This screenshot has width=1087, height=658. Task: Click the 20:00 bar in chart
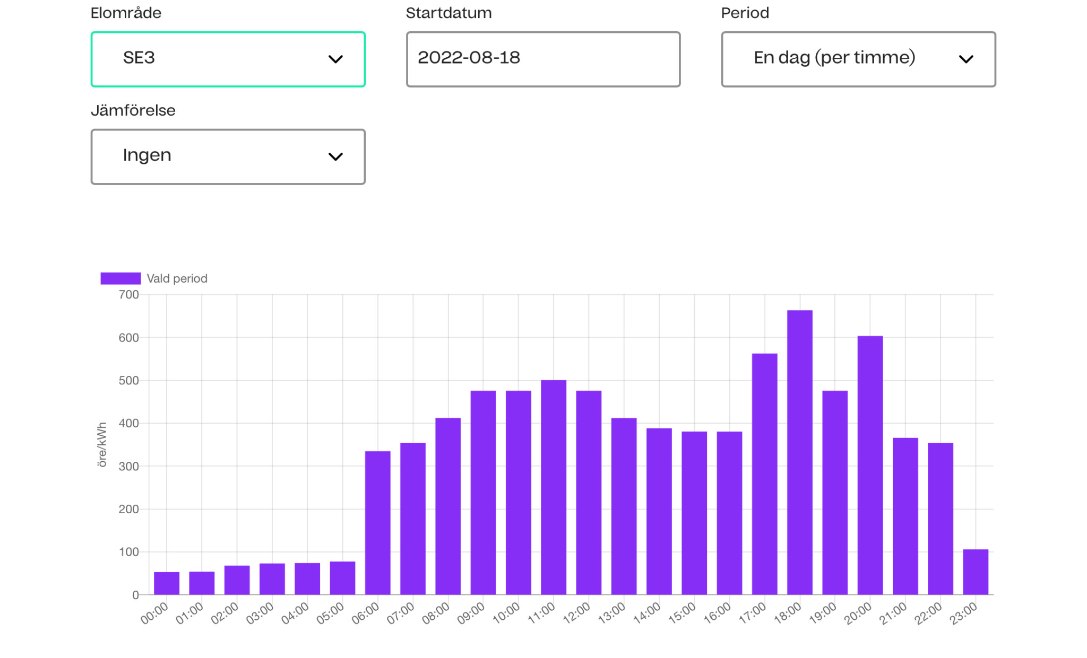(870, 464)
